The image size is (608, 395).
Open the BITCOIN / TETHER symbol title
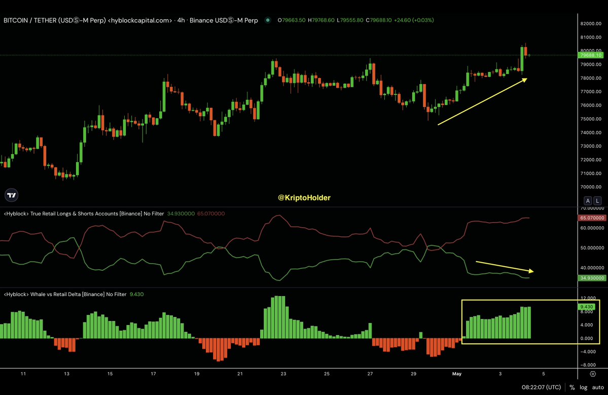coord(55,20)
